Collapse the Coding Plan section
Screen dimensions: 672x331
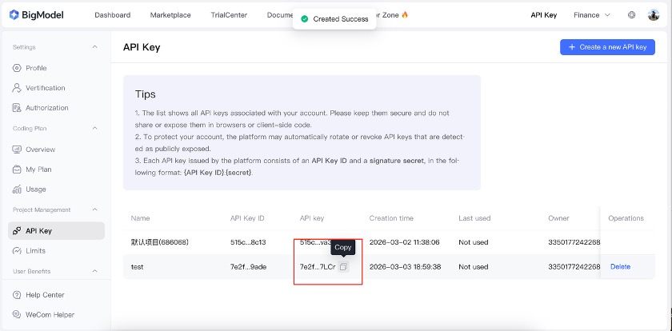[x=96, y=128]
